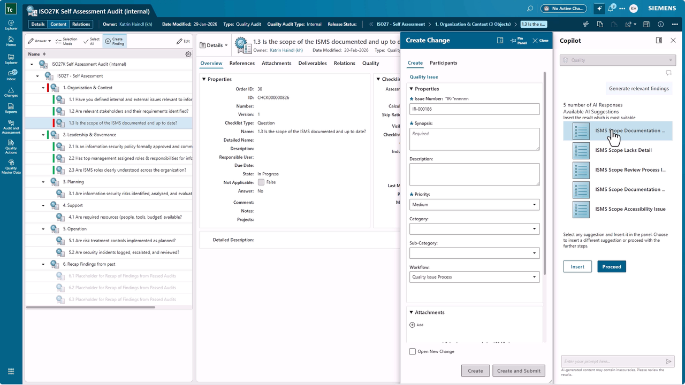Click the Create and Submit button
Viewport: 685px width, 385px height.
point(519,371)
